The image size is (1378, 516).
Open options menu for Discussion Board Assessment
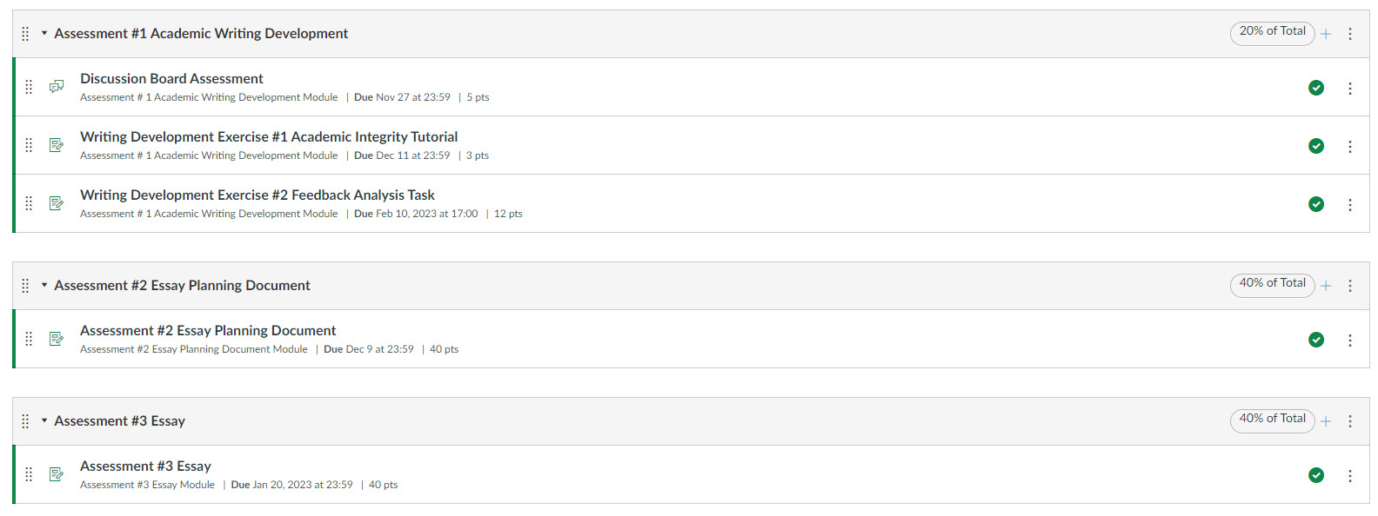(1350, 88)
